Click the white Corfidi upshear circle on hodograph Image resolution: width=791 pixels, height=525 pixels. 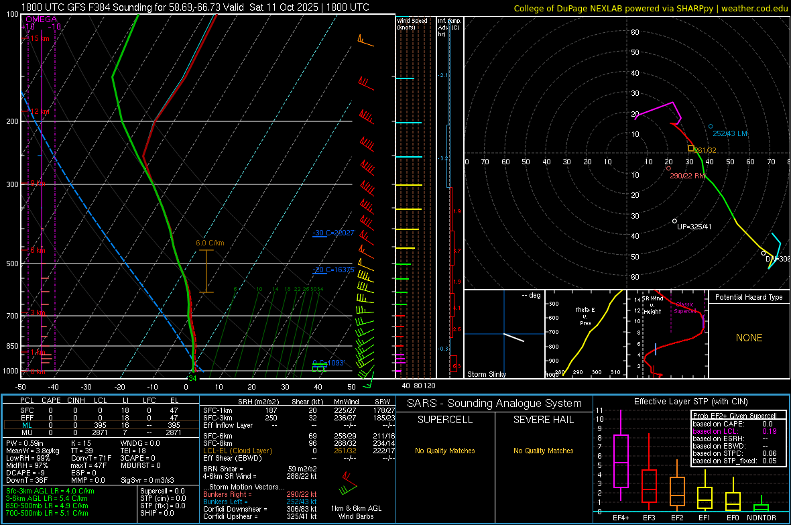(x=674, y=221)
